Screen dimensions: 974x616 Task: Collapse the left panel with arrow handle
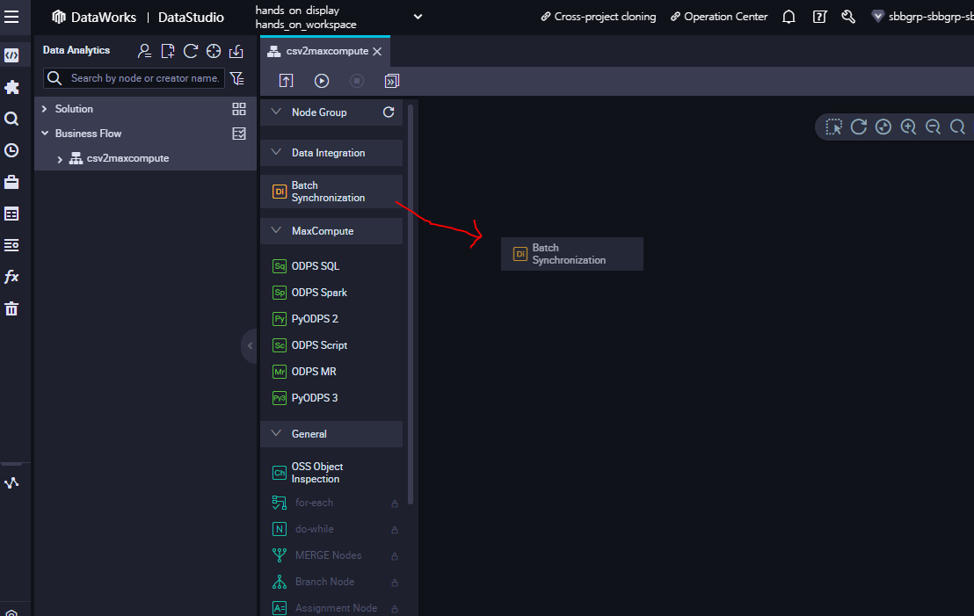[x=250, y=346]
